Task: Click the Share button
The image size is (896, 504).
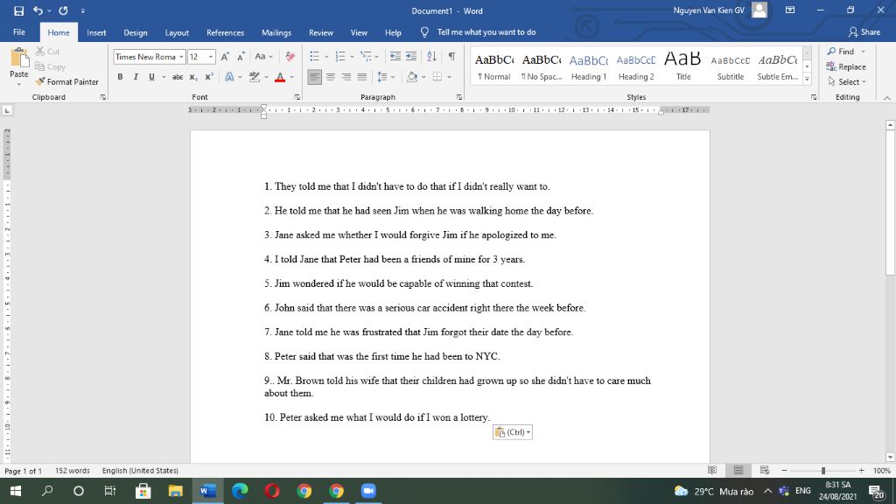Action: click(864, 32)
